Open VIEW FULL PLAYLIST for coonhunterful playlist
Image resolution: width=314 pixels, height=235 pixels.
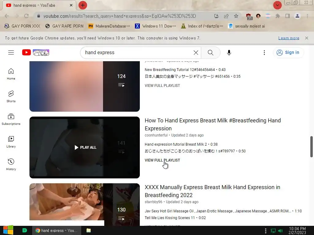click(162, 160)
